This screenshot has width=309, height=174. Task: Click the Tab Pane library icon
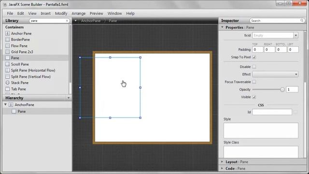pos(8,89)
